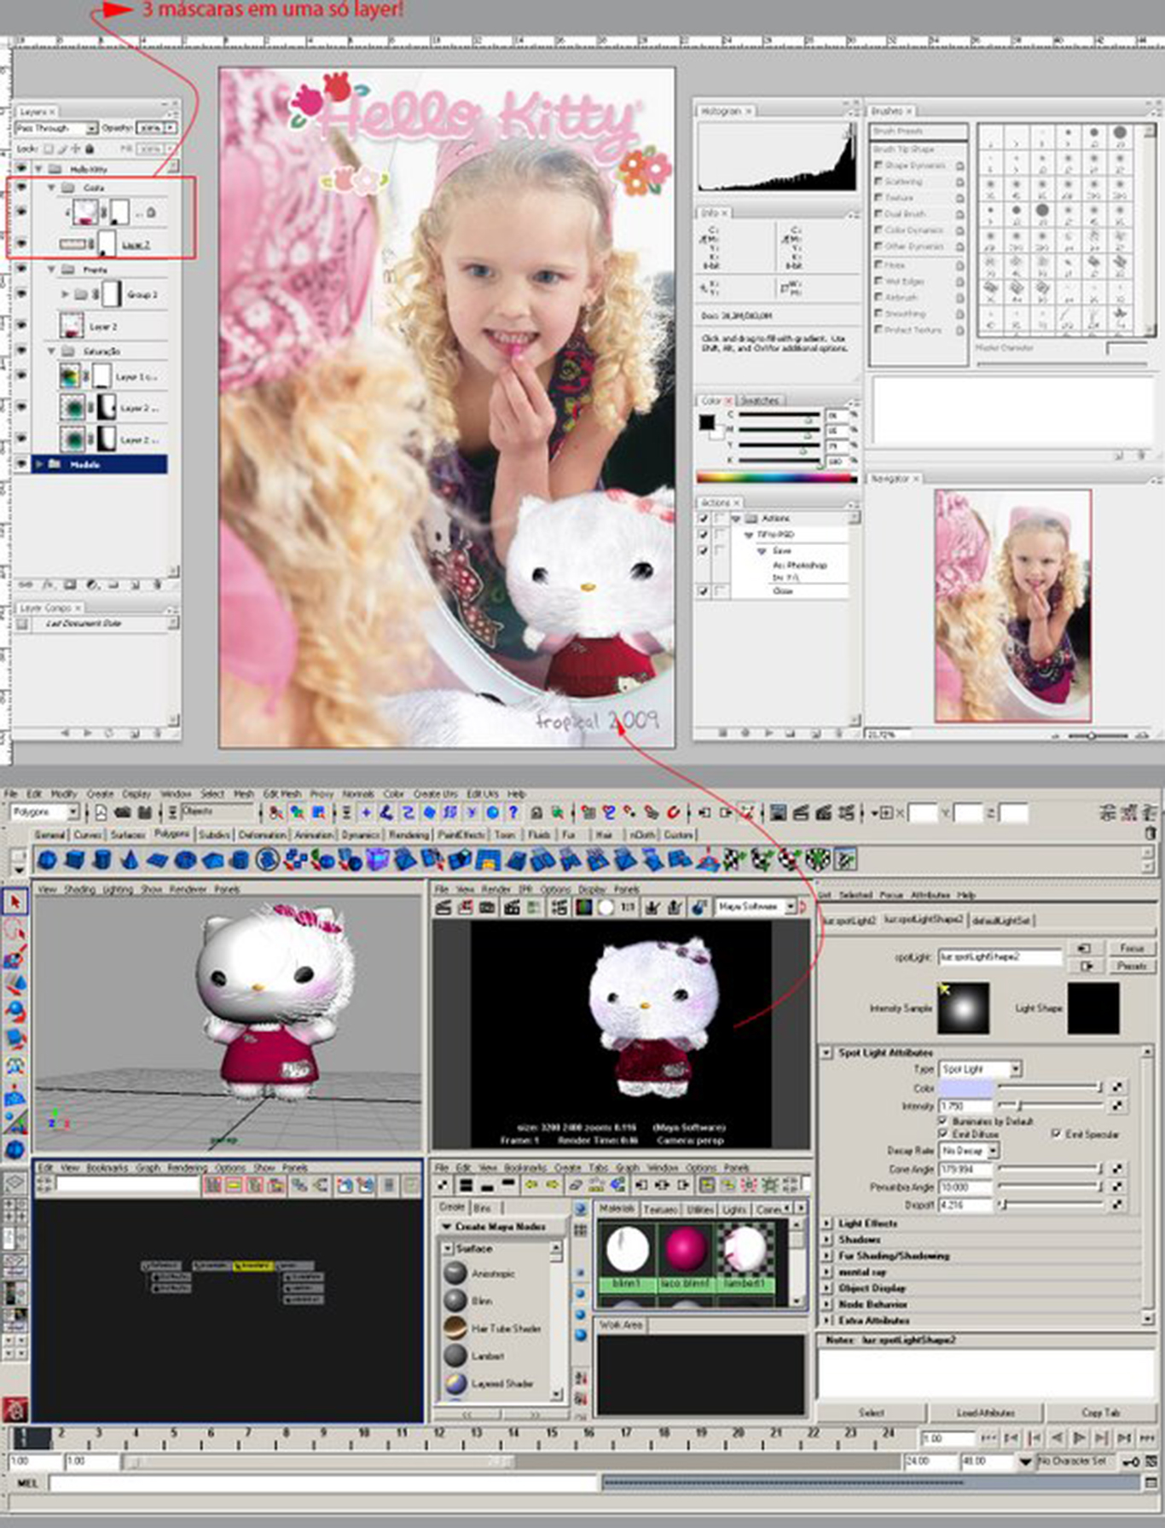Open the Pass Through blend mode dropdown
The width and height of the screenshot is (1165, 1528).
56,128
